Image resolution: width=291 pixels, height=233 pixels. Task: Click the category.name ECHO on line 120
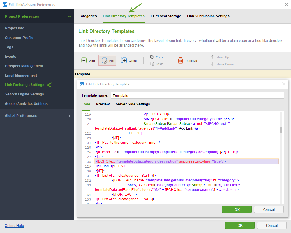(x=189, y=119)
